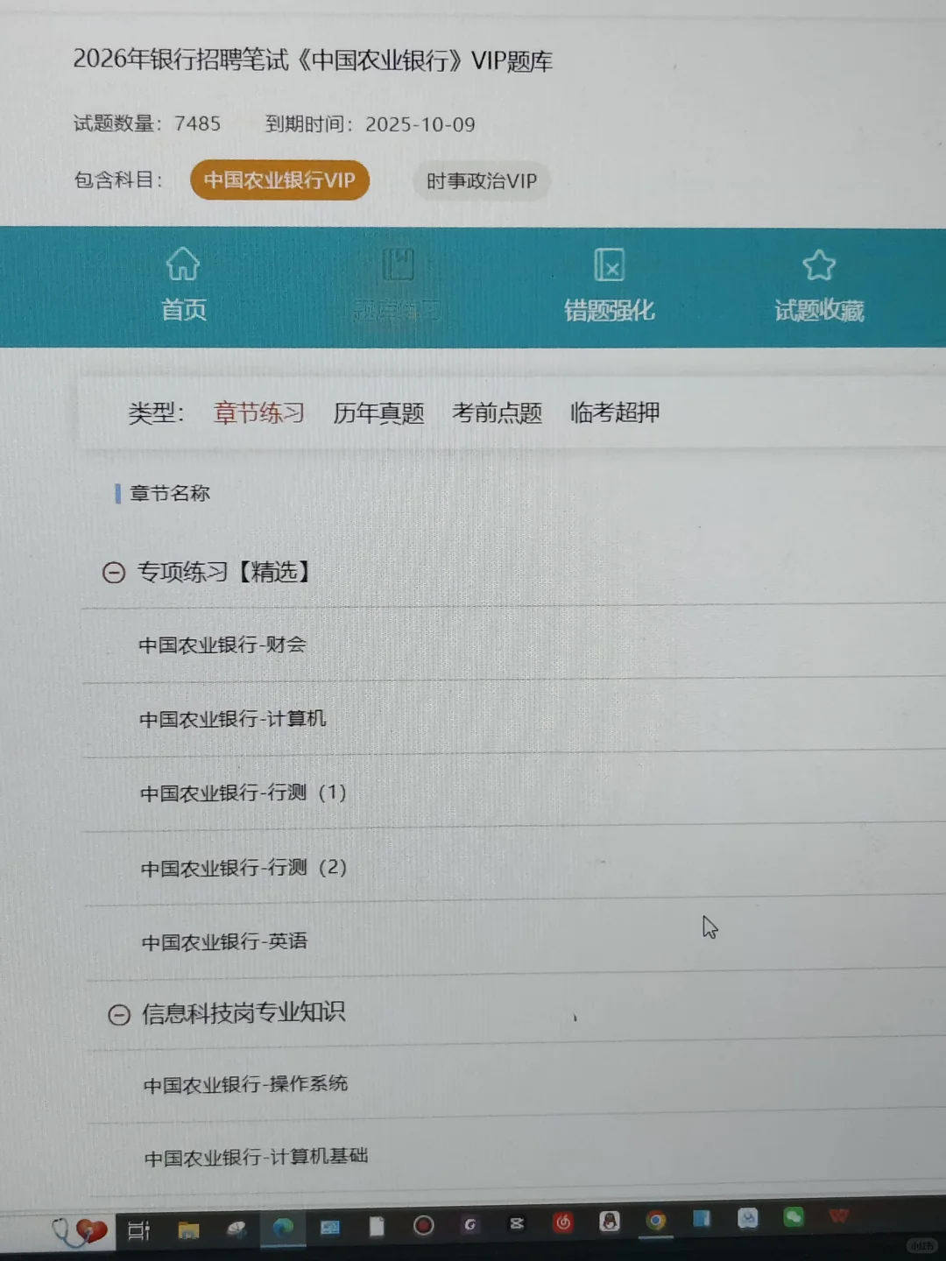Open QQ penguin taskbar icon
Viewport: 946px width, 1261px height.
pyautogui.click(x=610, y=1221)
